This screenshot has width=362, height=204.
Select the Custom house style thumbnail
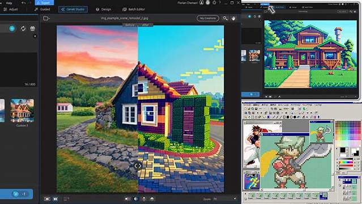click(x=22, y=110)
